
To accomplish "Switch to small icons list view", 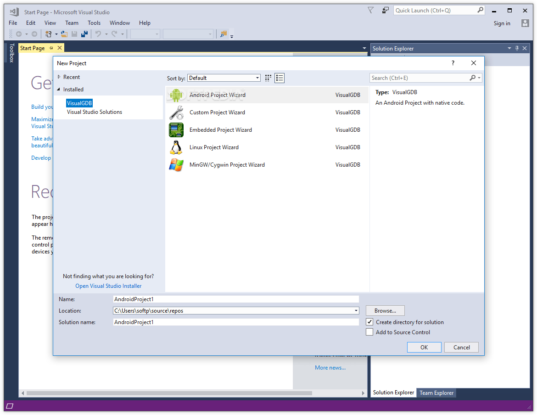I will [280, 78].
